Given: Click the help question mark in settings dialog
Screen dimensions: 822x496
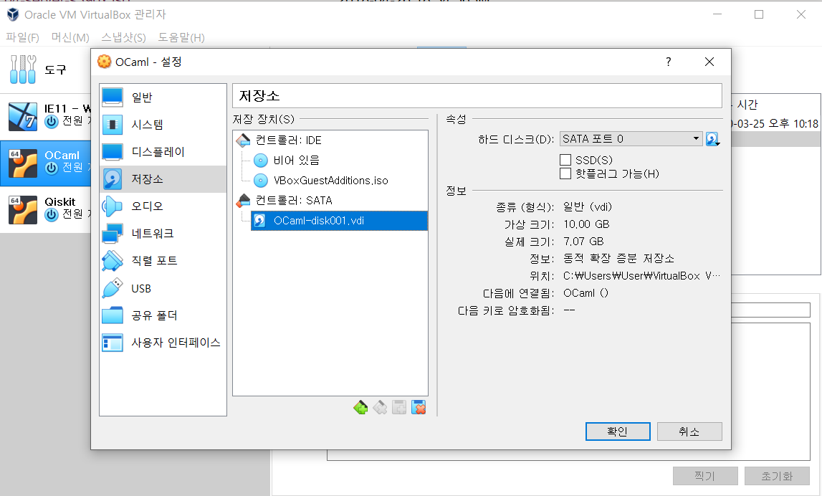Looking at the screenshot, I should point(669,62).
